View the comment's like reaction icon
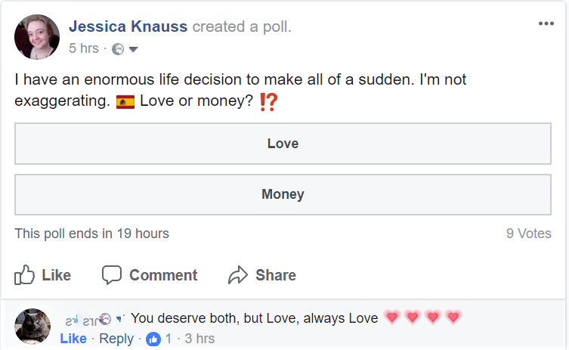The image size is (569, 350). pyautogui.click(x=153, y=339)
